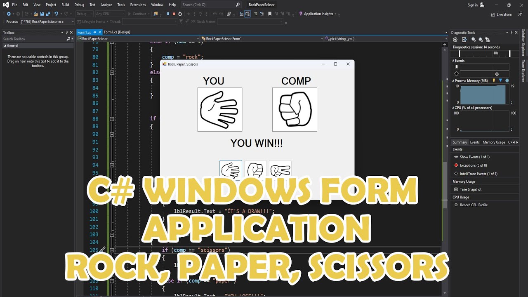Click Take Snapshot in Memory Usage
The width and height of the screenshot is (528, 297).
[471, 189]
